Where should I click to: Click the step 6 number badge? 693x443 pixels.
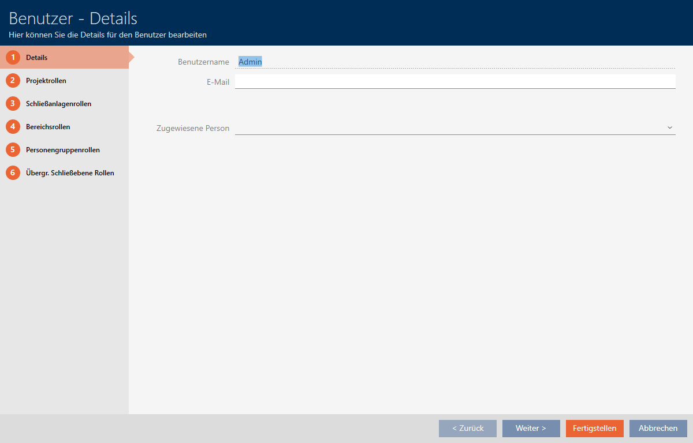[13, 173]
